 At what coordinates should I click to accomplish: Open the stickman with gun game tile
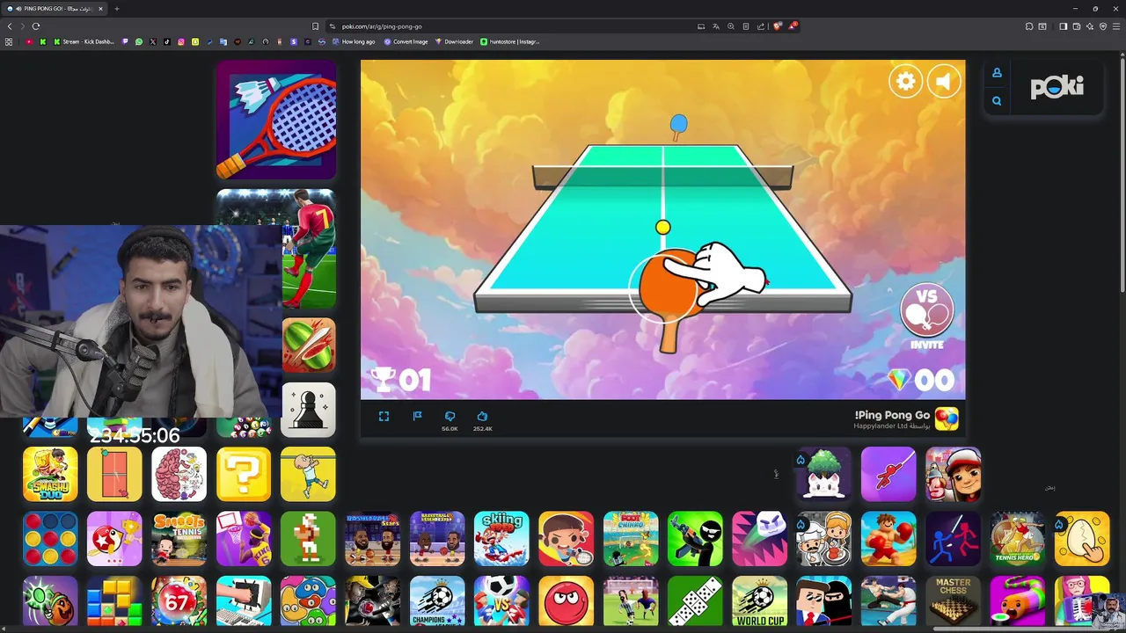click(695, 538)
